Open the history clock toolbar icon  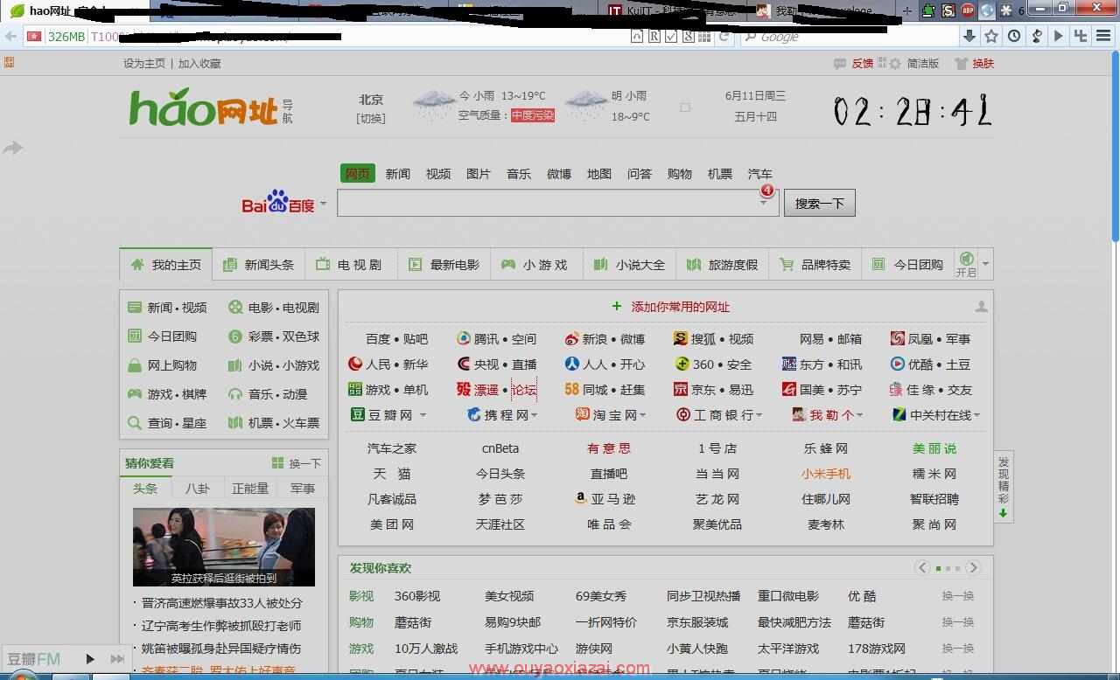click(1014, 36)
